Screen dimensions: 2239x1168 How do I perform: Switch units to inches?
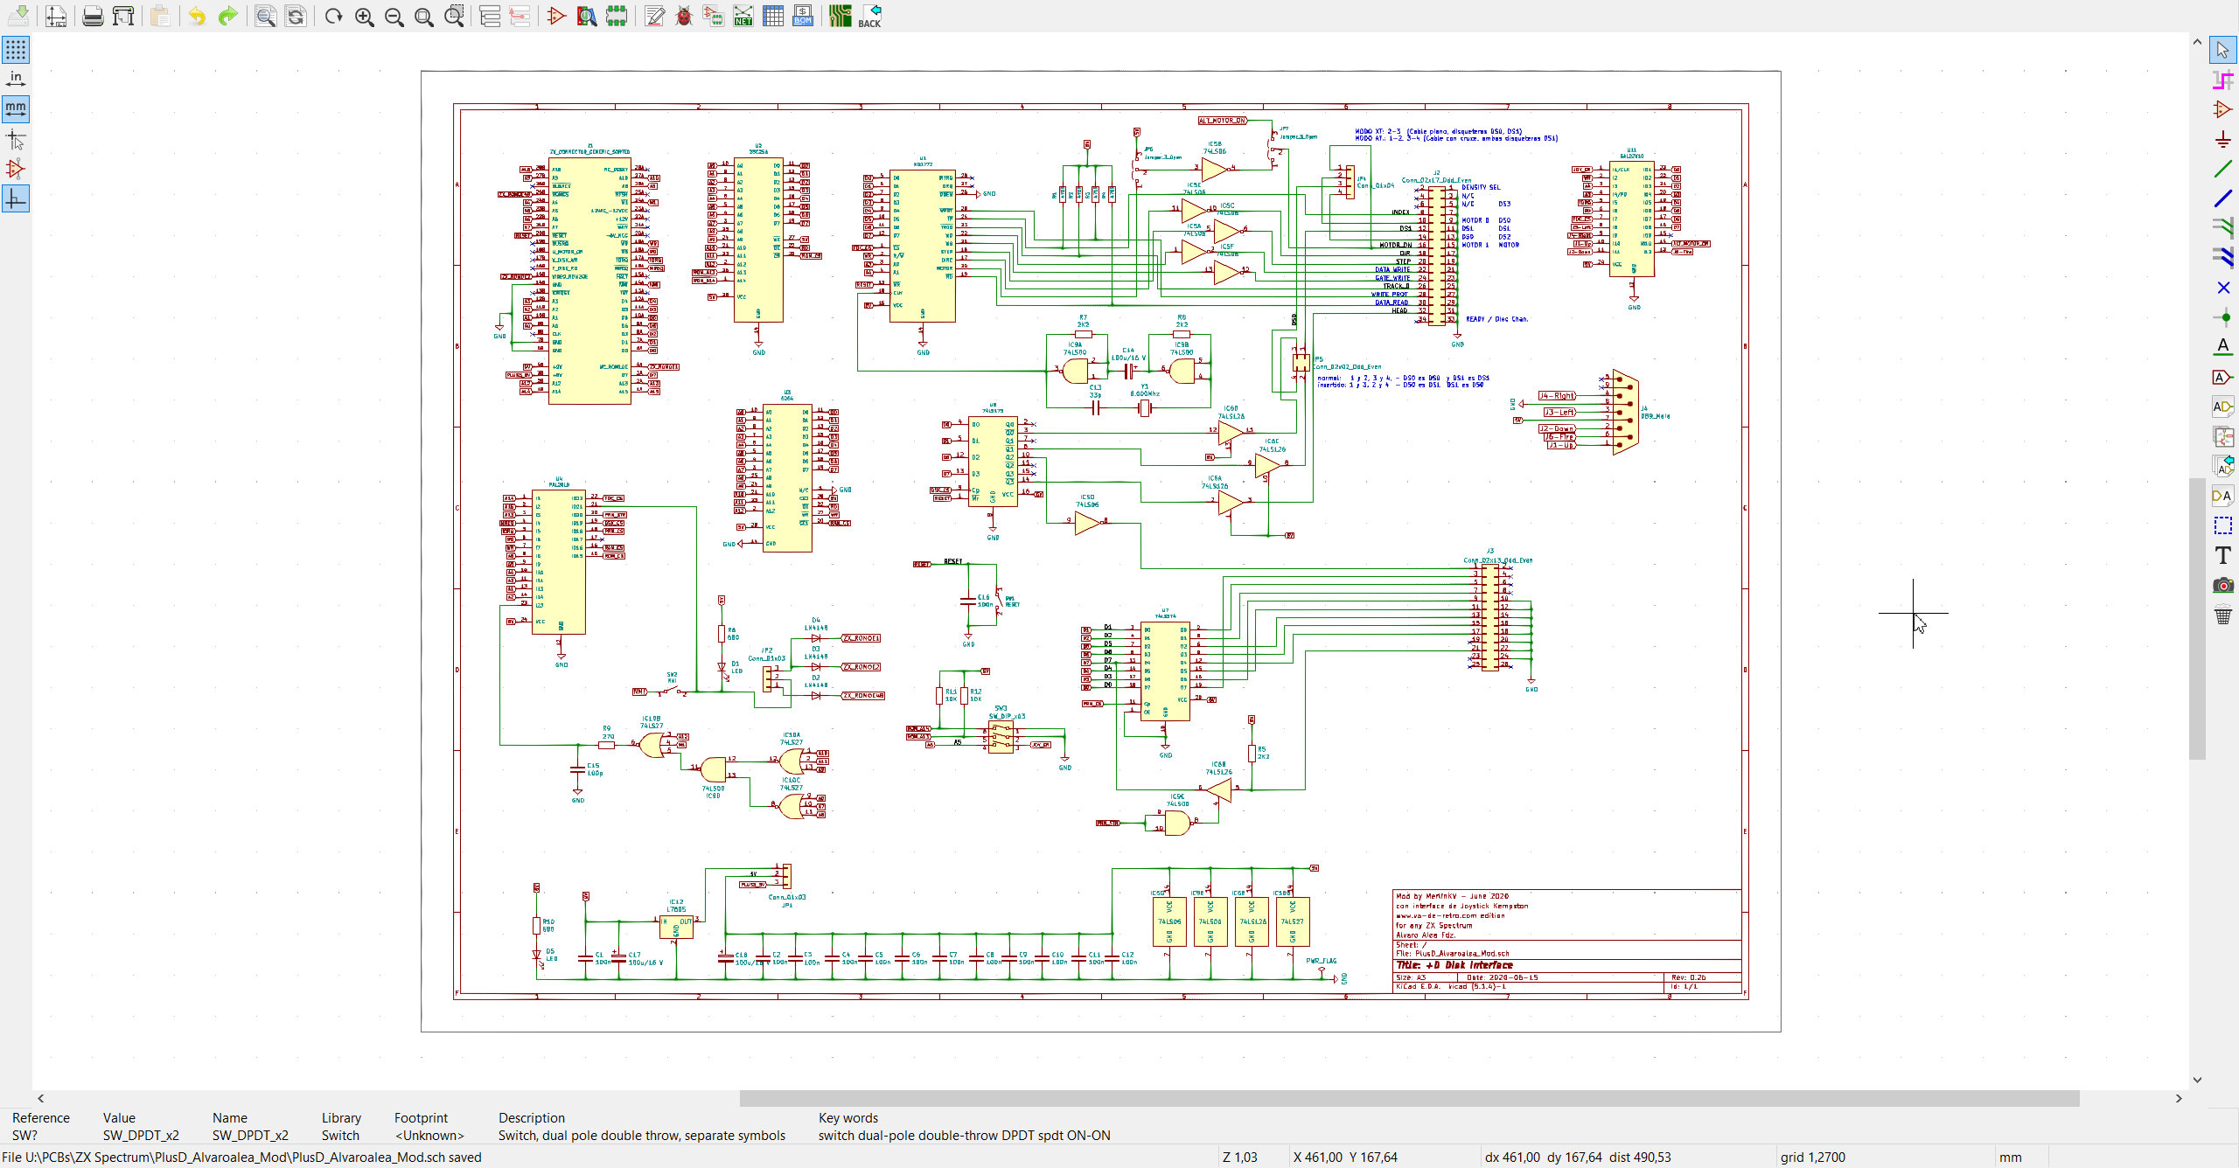16,80
